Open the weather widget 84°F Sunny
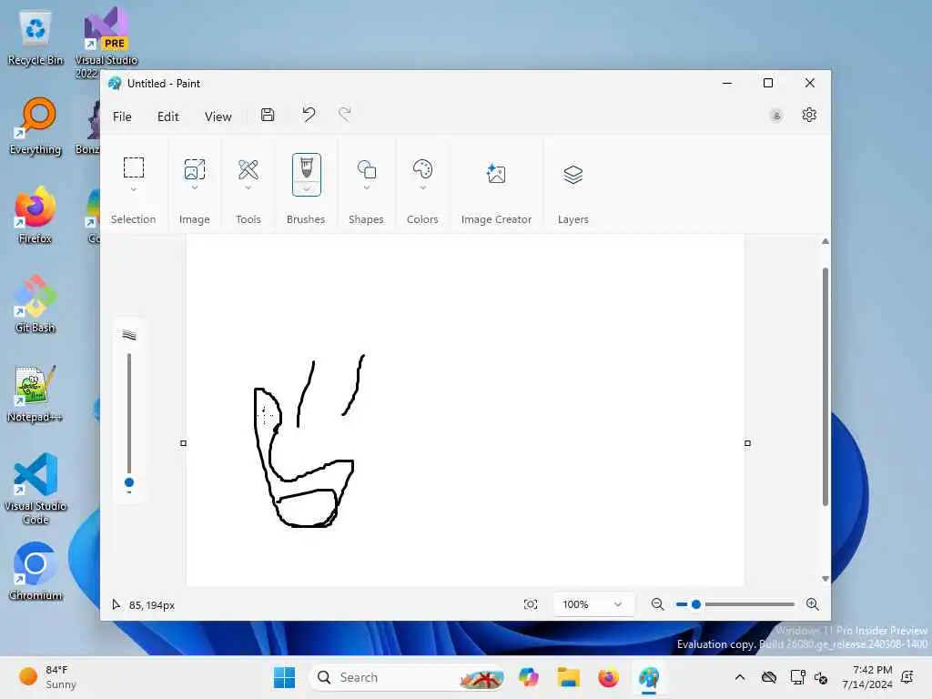Image resolution: width=932 pixels, height=699 pixels. (47, 677)
